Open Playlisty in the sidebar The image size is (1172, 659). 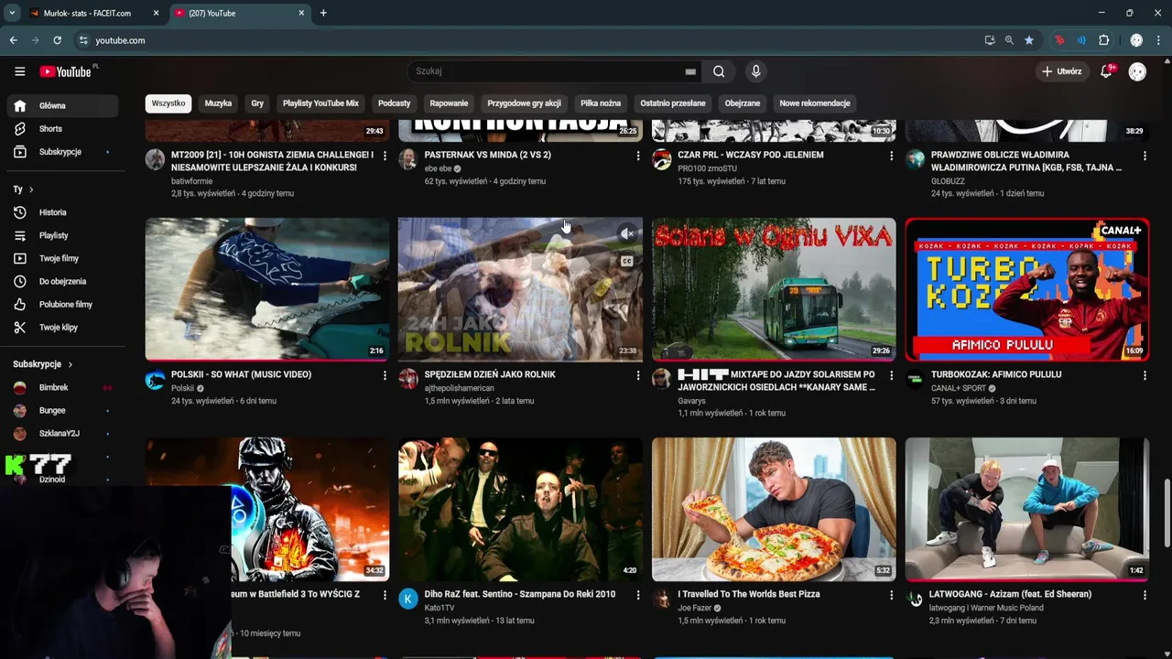click(x=63, y=235)
